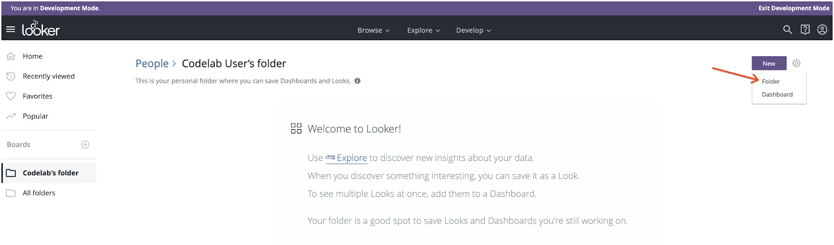Screen dimensions: 834x245
Task: Click the info icon beside folder description
Action: [x=358, y=81]
